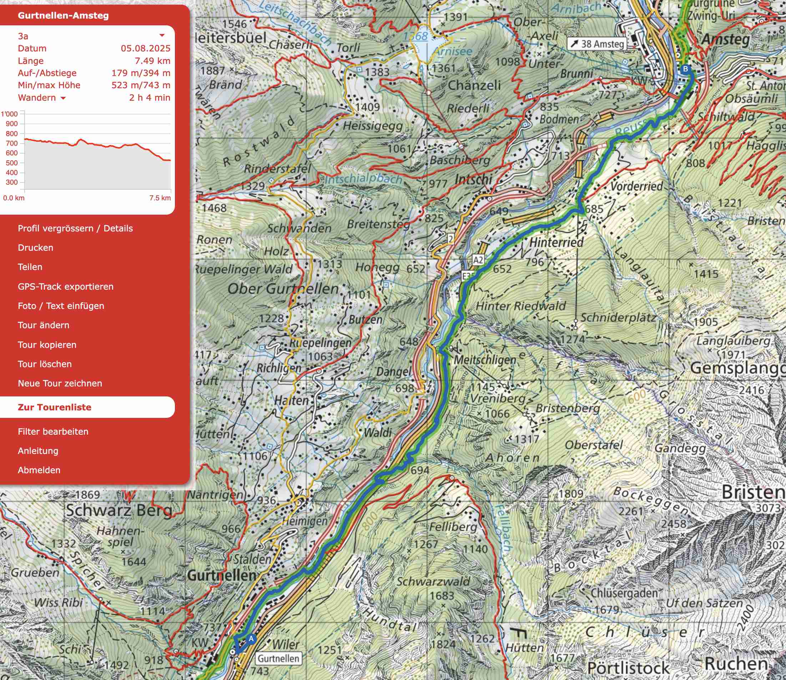Click the blue stop icon near Bodmen
Image resolution: width=786 pixels, height=680 pixels.
click(x=525, y=124)
